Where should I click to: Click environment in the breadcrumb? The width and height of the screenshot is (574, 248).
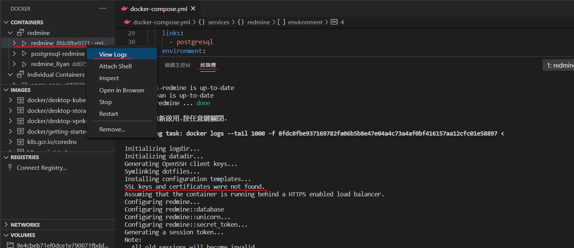click(x=305, y=22)
